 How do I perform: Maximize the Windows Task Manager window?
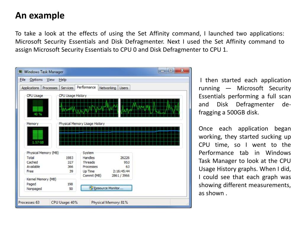pyautogui.click(x=171, y=71)
